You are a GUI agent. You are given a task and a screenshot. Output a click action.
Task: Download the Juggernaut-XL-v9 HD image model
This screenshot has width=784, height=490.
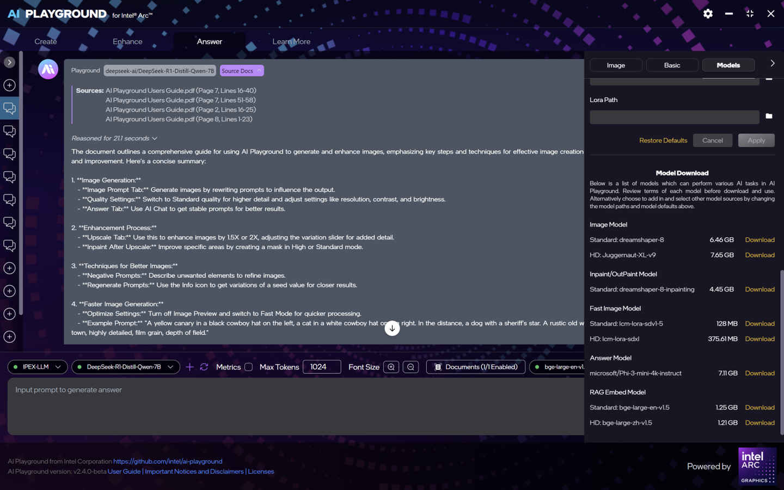tap(759, 255)
